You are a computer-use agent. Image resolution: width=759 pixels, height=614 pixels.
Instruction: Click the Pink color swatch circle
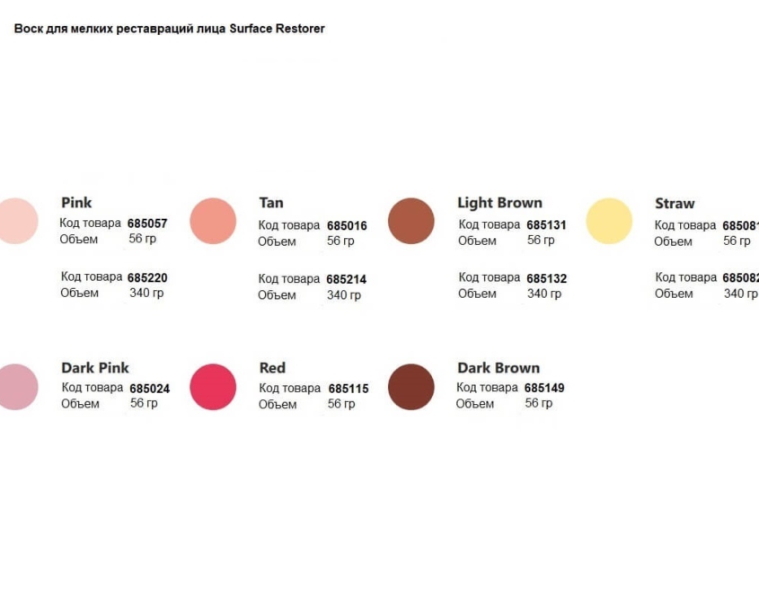[x=18, y=221]
